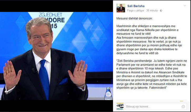Open Sali Berisha's profile picture

(x=121, y=8)
